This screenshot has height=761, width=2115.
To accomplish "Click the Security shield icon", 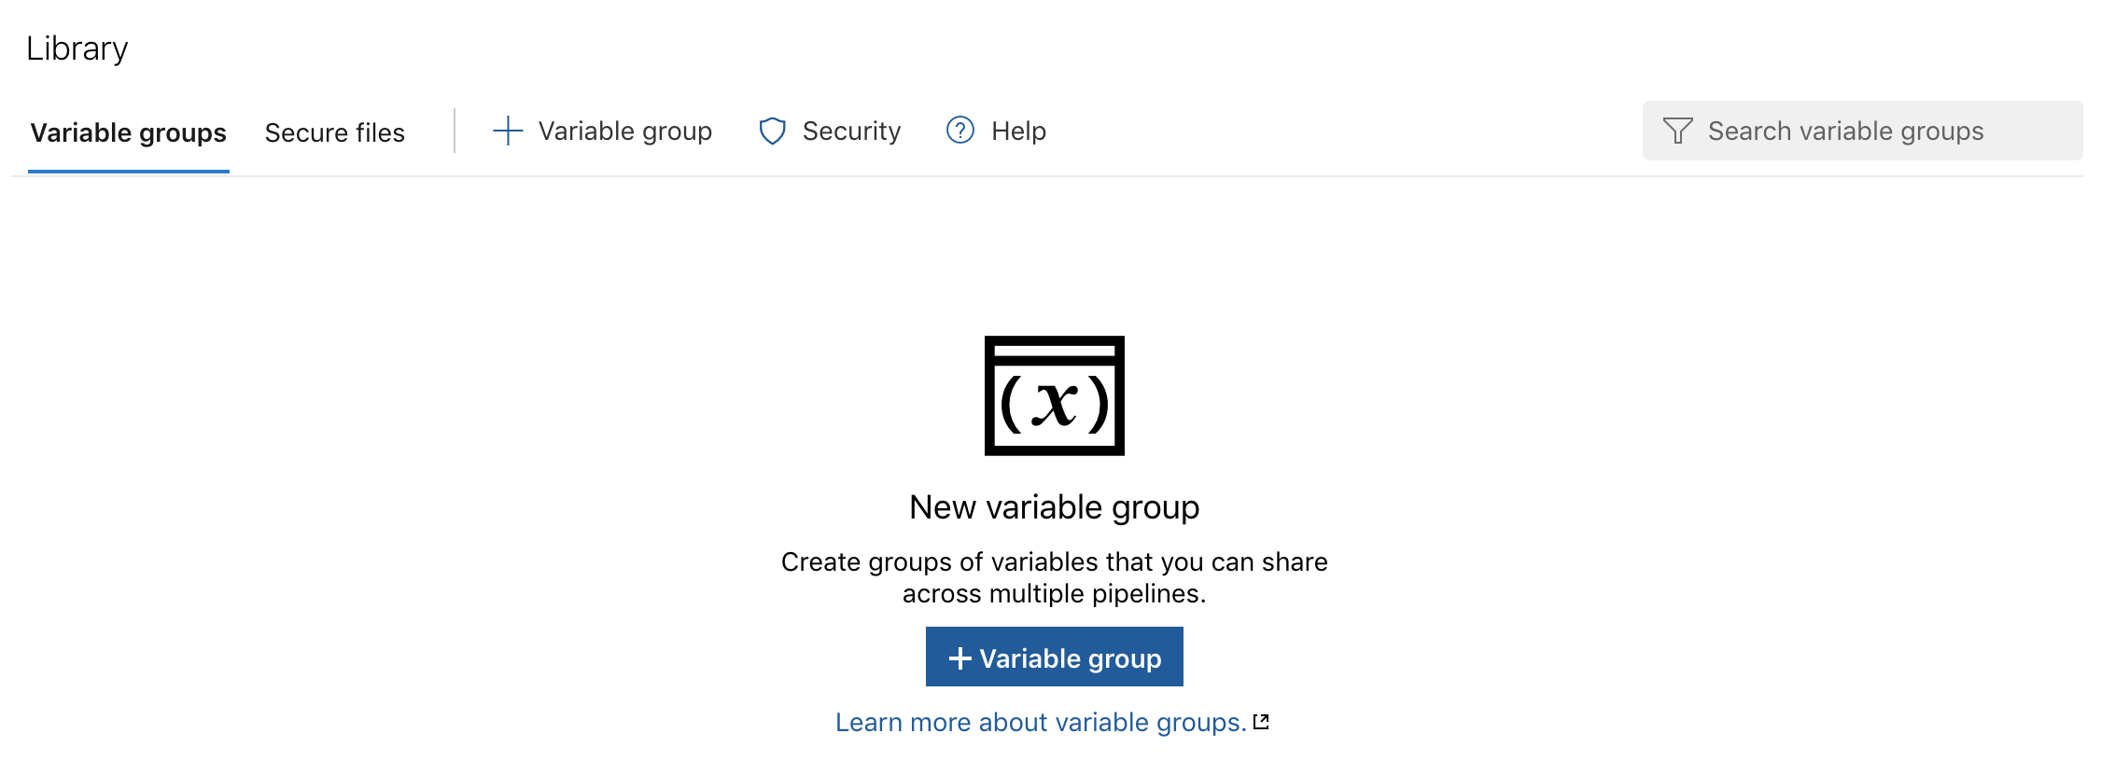I will 773,131.
